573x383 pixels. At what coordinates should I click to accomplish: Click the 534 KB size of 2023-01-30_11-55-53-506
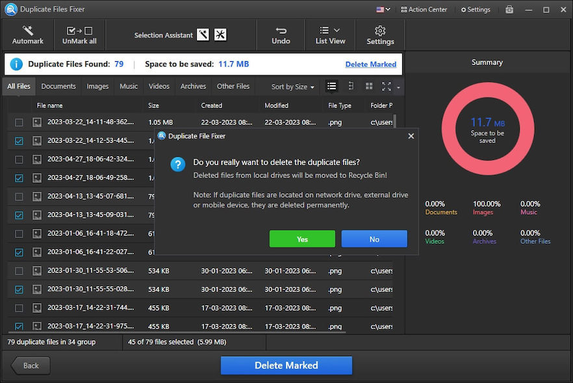[159, 271]
